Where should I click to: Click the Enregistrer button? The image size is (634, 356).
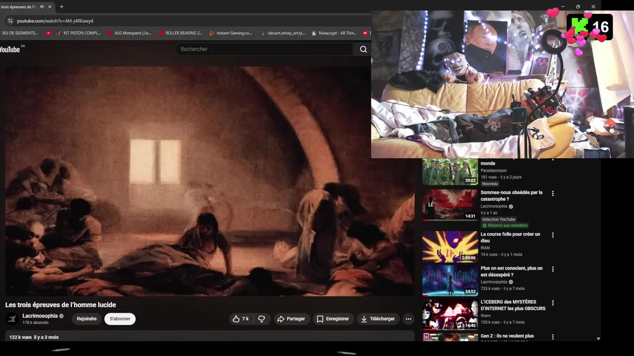click(333, 319)
